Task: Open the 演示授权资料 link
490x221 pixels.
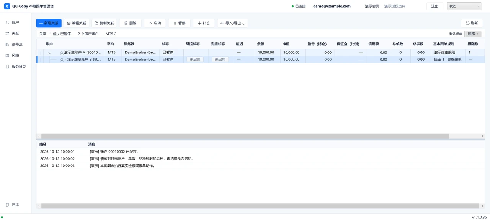Action: (395, 6)
